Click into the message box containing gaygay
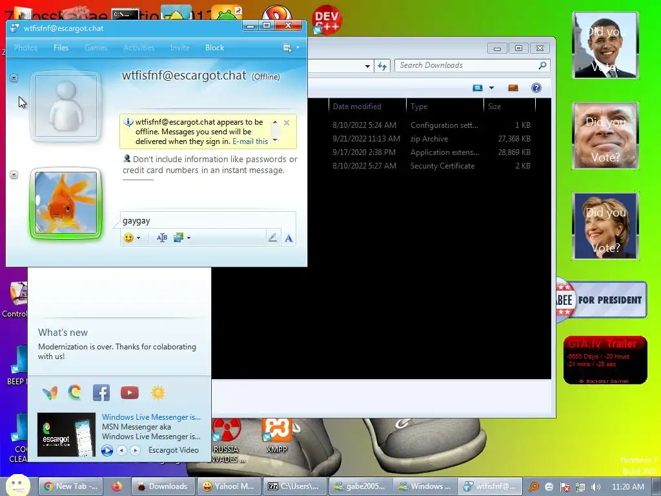Image resolution: width=661 pixels, height=496 pixels. click(208, 221)
